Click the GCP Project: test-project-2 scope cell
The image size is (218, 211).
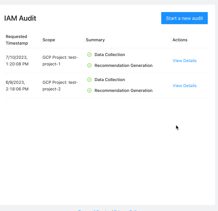pos(60,86)
